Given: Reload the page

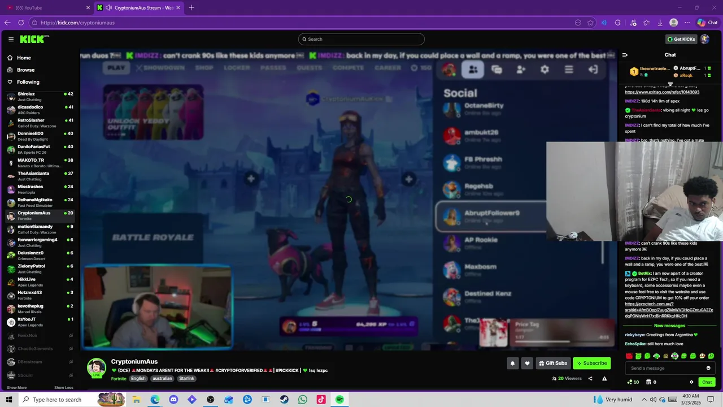Looking at the screenshot, I should click(x=21, y=23).
